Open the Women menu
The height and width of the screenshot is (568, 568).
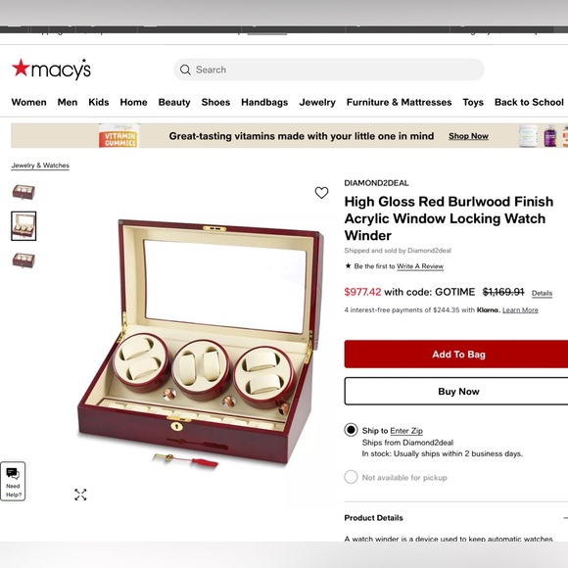29,102
